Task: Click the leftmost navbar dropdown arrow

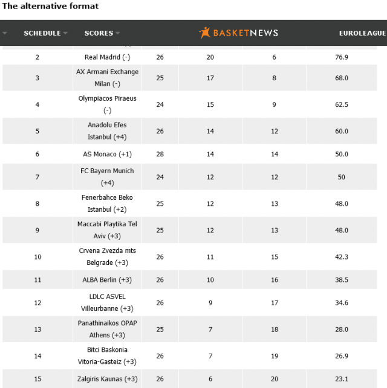Action: point(5,33)
